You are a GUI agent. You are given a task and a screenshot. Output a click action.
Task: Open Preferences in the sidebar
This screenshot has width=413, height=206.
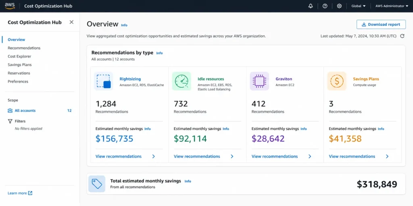18,81
